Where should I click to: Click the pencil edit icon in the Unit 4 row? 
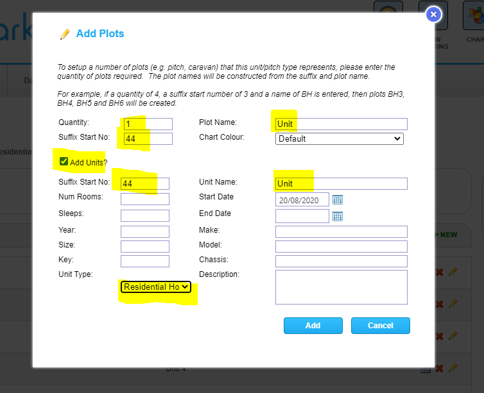pyautogui.click(x=453, y=368)
